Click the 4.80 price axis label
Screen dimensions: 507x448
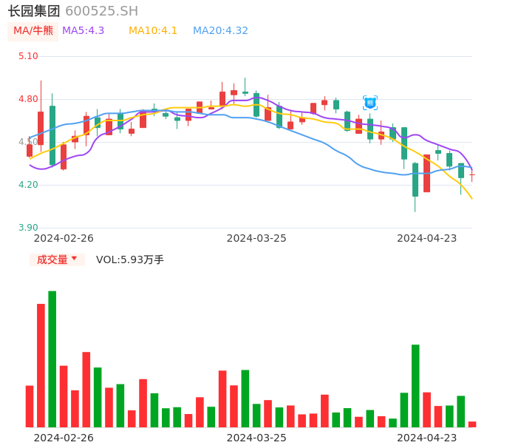28,99
